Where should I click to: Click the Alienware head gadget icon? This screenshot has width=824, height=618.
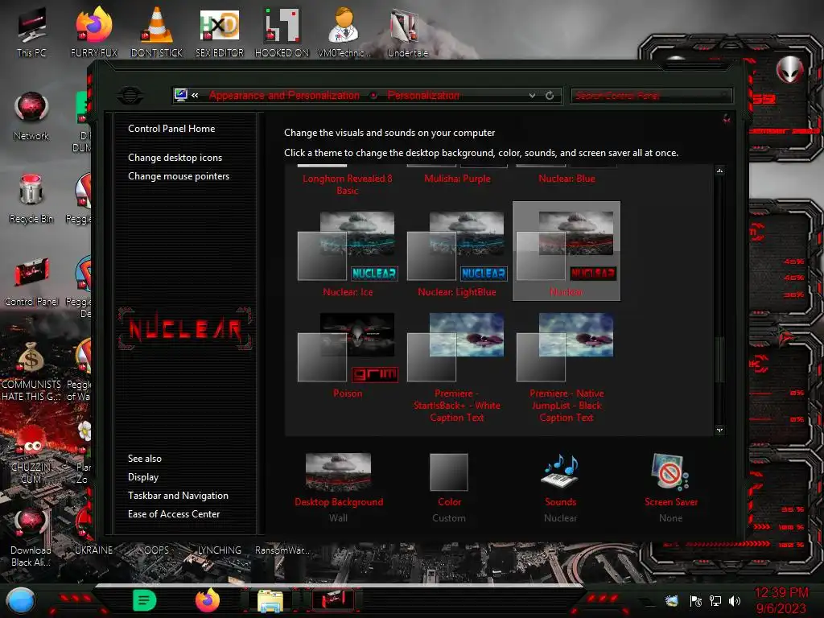[789, 69]
